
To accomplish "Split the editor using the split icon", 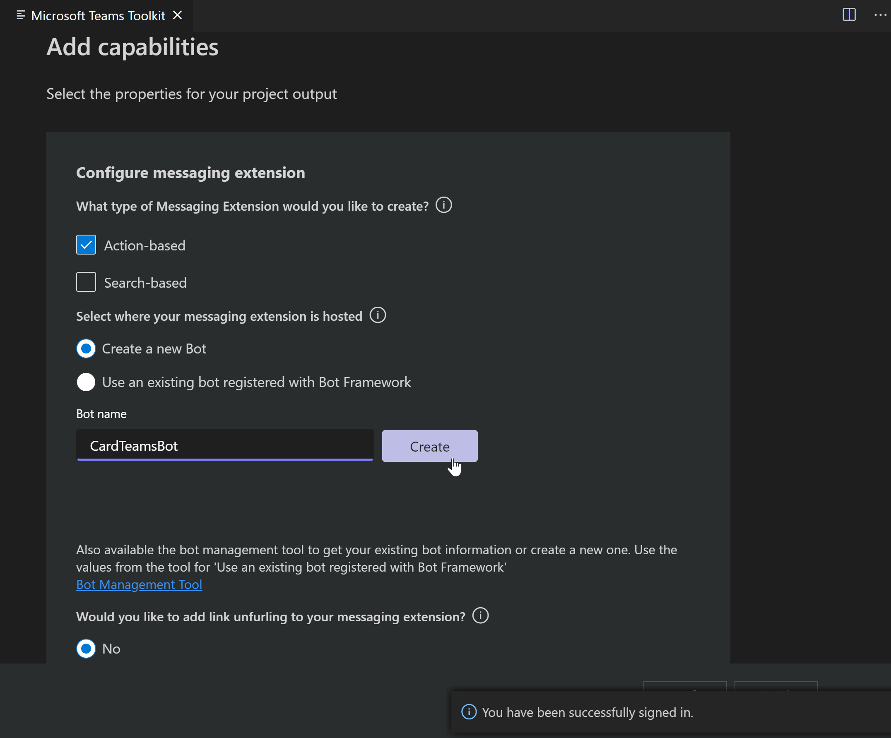I will [x=849, y=15].
